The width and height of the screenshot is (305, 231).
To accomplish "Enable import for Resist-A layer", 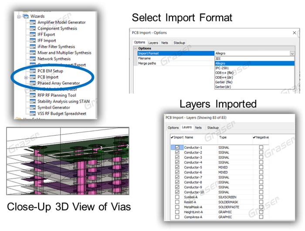I will (177, 202).
